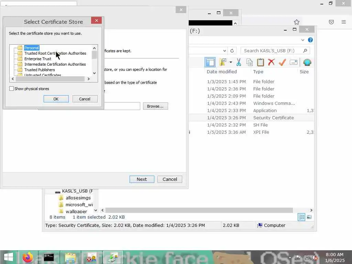Select Intermediate Certification Authorities store
The height and width of the screenshot is (264, 352).
(55, 64)
